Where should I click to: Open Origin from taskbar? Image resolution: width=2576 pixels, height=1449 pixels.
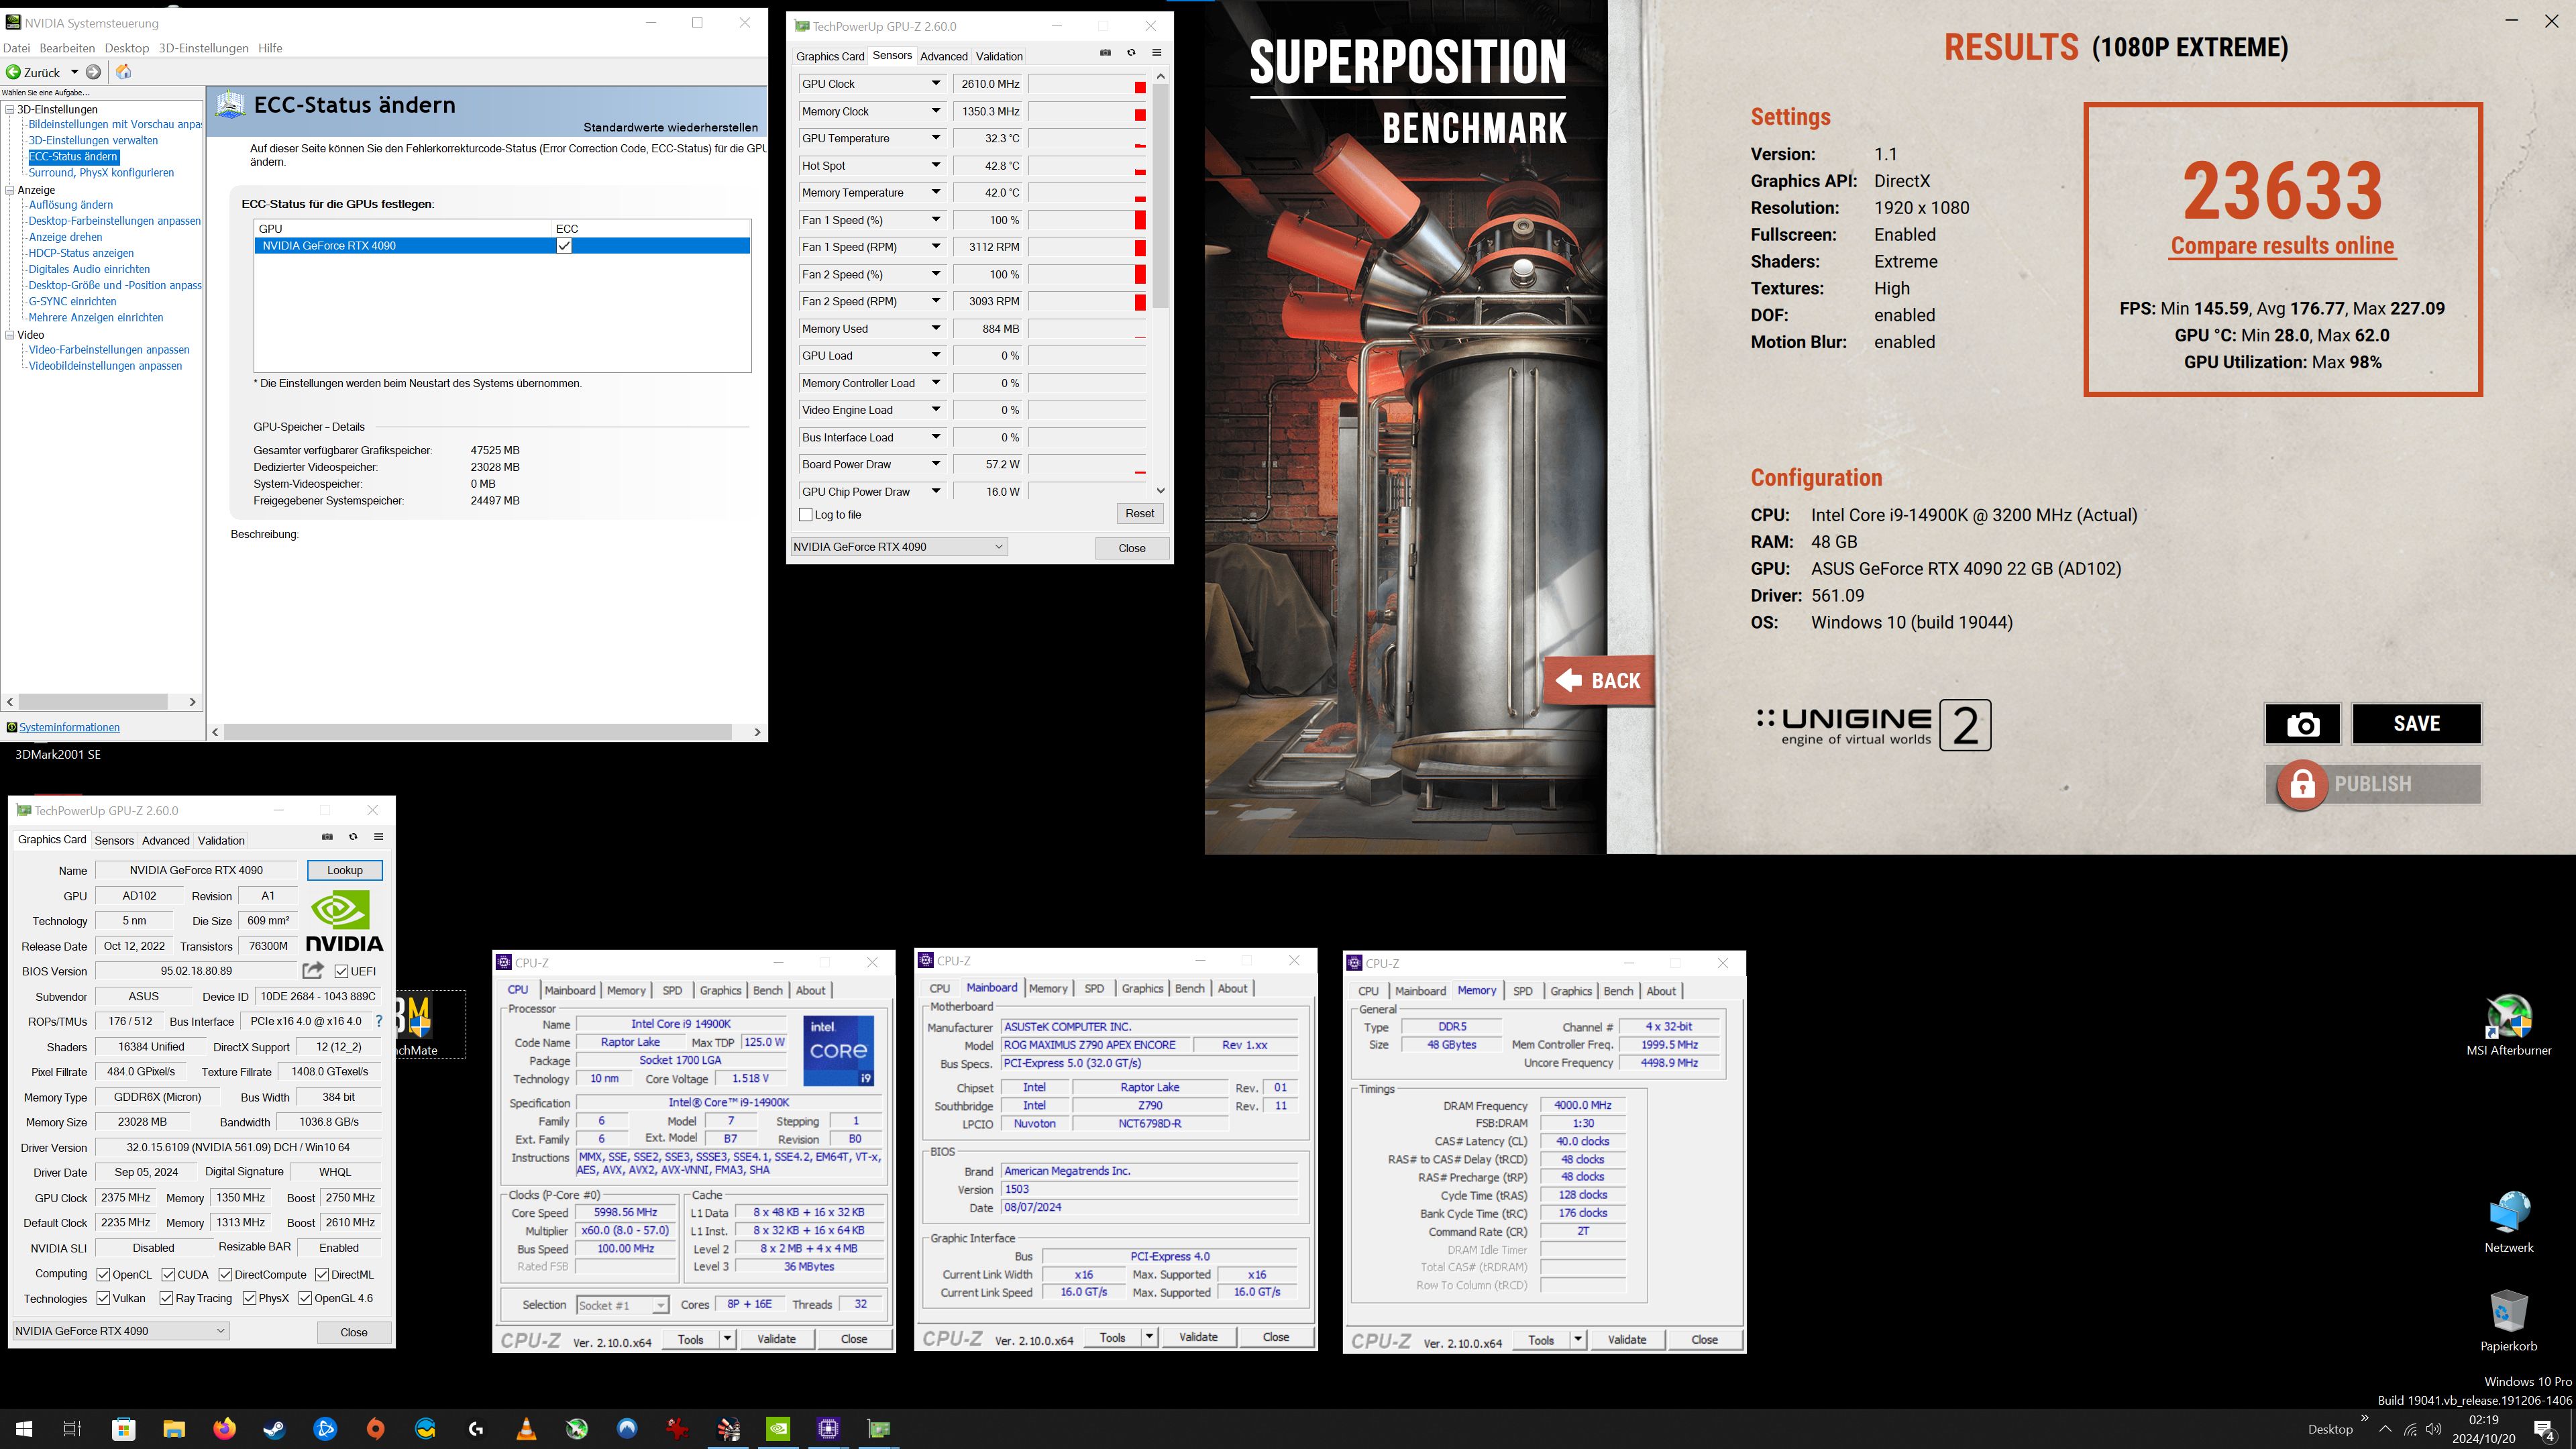click(376, 1428)
